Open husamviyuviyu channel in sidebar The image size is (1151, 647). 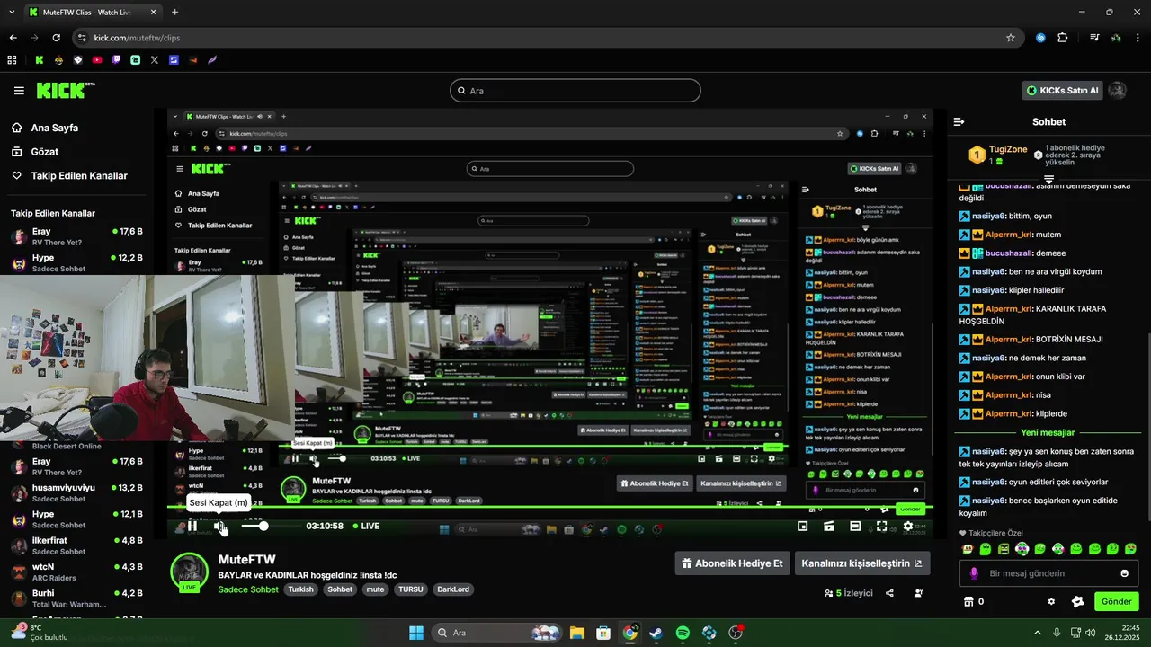coord(76,493)
